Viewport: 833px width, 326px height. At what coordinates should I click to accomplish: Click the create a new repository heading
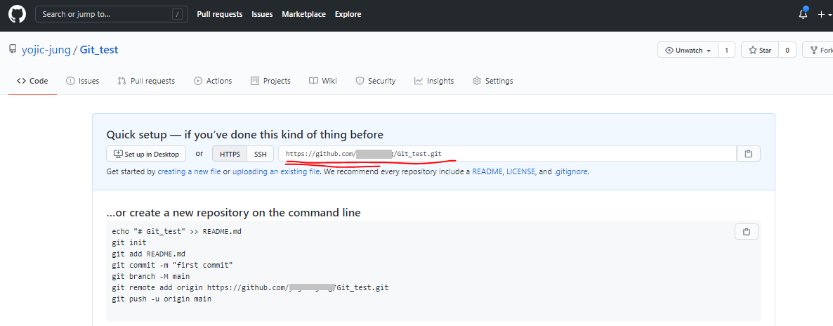[234, 213]
